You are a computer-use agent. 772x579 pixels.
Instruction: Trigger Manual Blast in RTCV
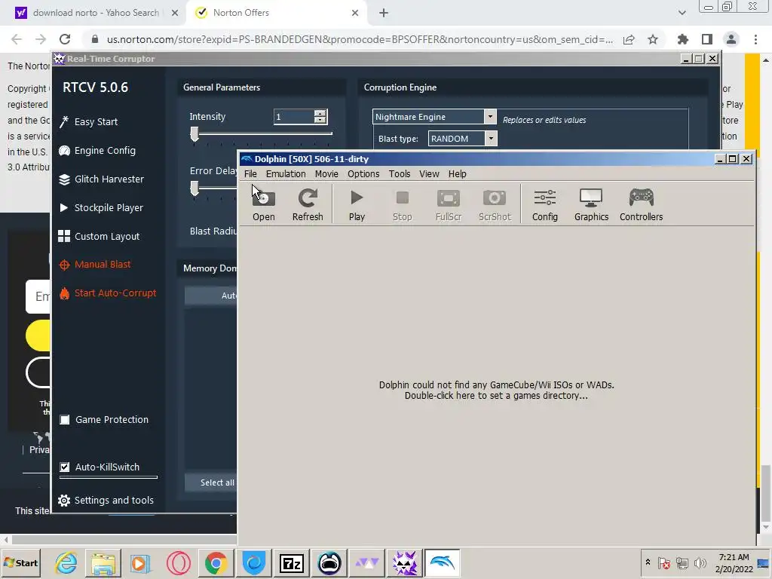click(95, 265)
